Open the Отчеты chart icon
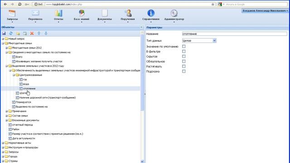290x163 pixels. pyautogui.click(x=58, y=13)
